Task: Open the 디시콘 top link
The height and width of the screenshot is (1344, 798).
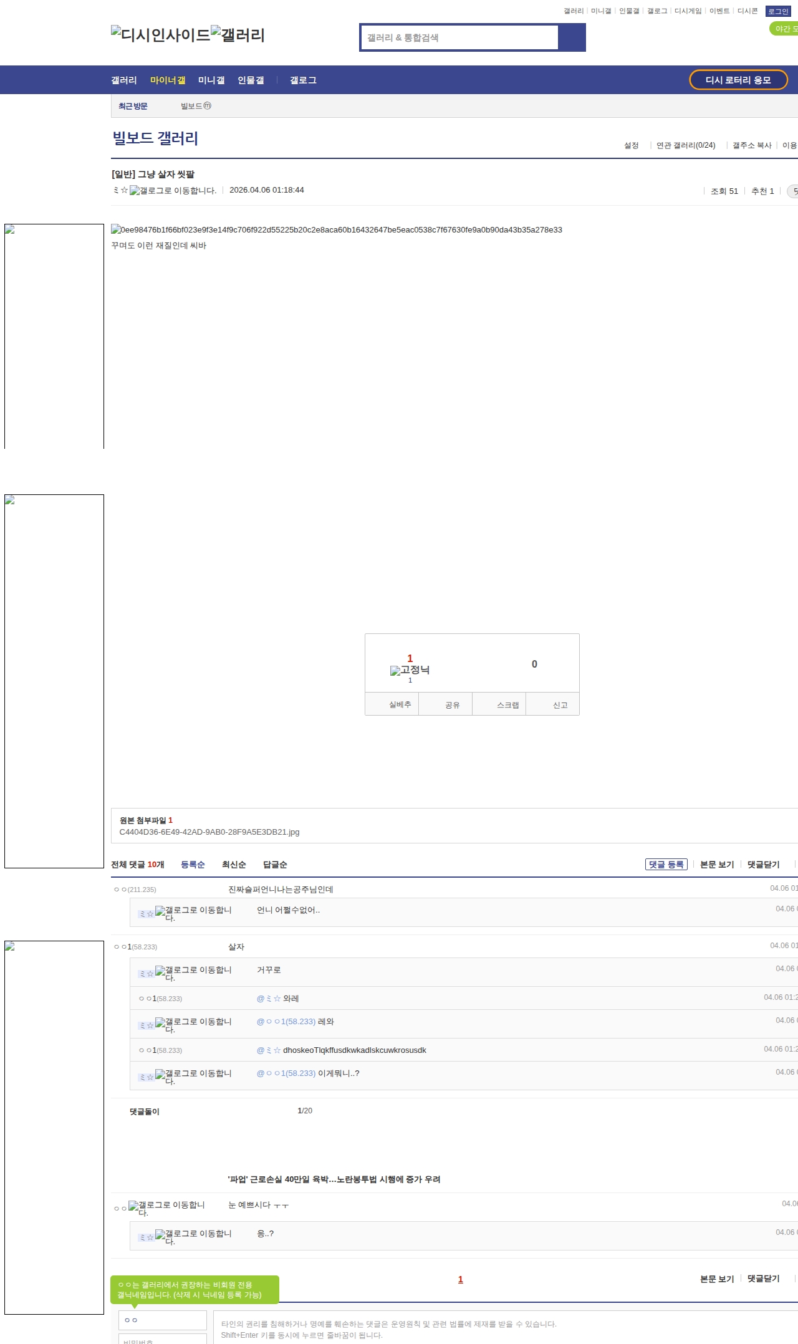Action: point(748,11)
